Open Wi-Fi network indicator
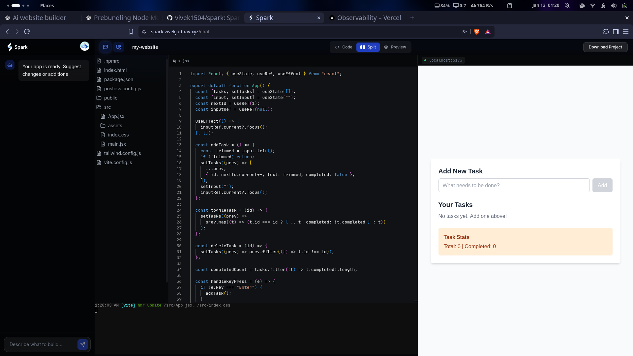Viewport: 633px width, 356px height. pos(593,6)
